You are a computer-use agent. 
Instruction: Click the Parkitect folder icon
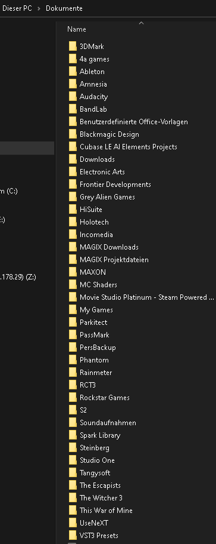73,322
